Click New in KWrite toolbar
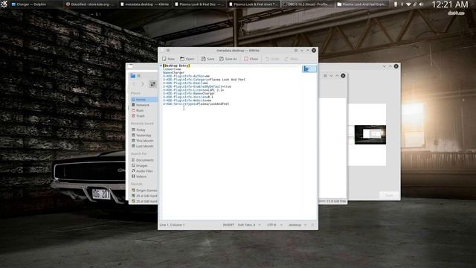 169,59
